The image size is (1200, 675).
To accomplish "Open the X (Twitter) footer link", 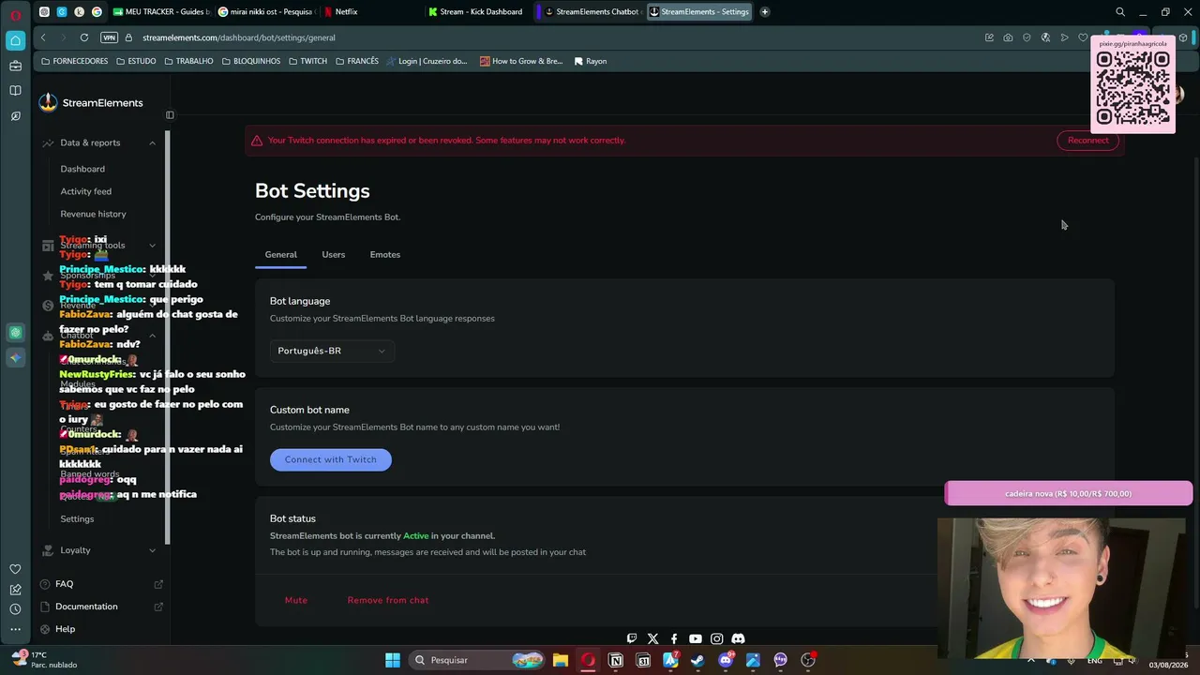I will point(652,638).
